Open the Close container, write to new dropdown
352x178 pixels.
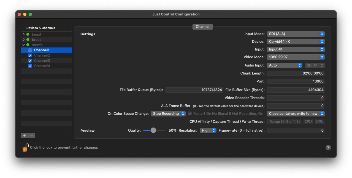[296, 114]
